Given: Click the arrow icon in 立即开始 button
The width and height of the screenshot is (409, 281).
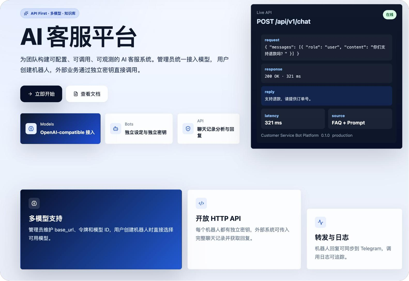Looking at the screenshot, I should (x=30, y=94).
